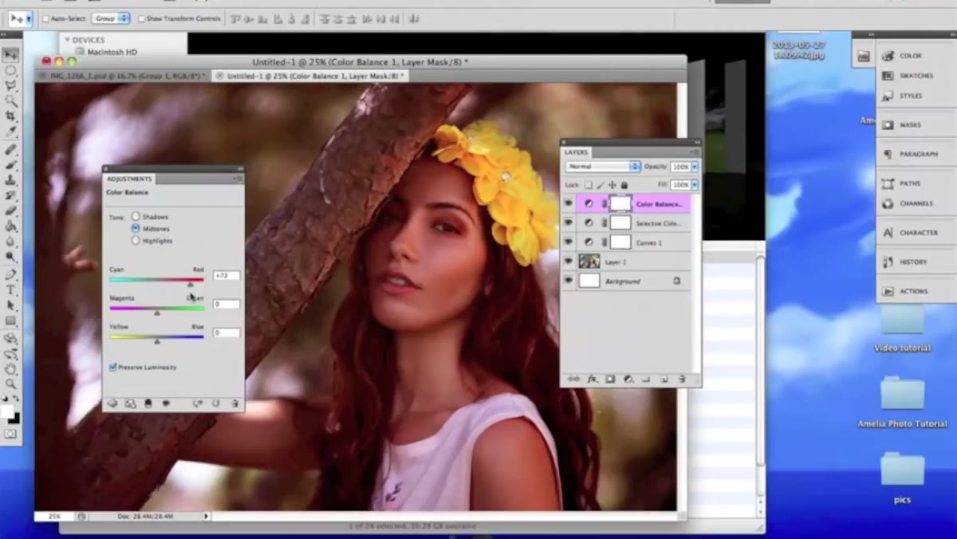The image size is (957, 539).
Task: Select the Clone Stamp tool
Action: coord(10,180)
